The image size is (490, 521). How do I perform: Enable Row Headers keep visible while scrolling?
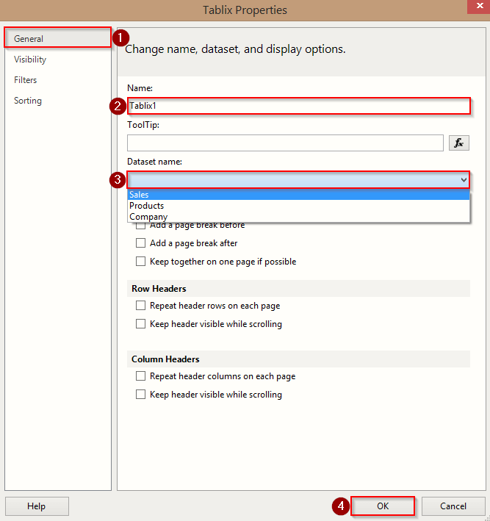[140, 324]
